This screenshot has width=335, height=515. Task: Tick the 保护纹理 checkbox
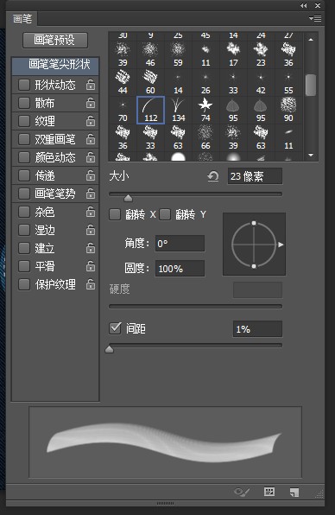pyautogui.click(x=24, y=284)
